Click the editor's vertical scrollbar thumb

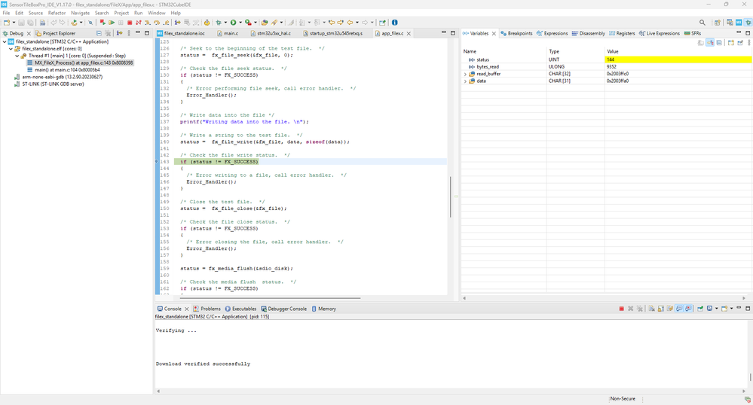point(451,196)
